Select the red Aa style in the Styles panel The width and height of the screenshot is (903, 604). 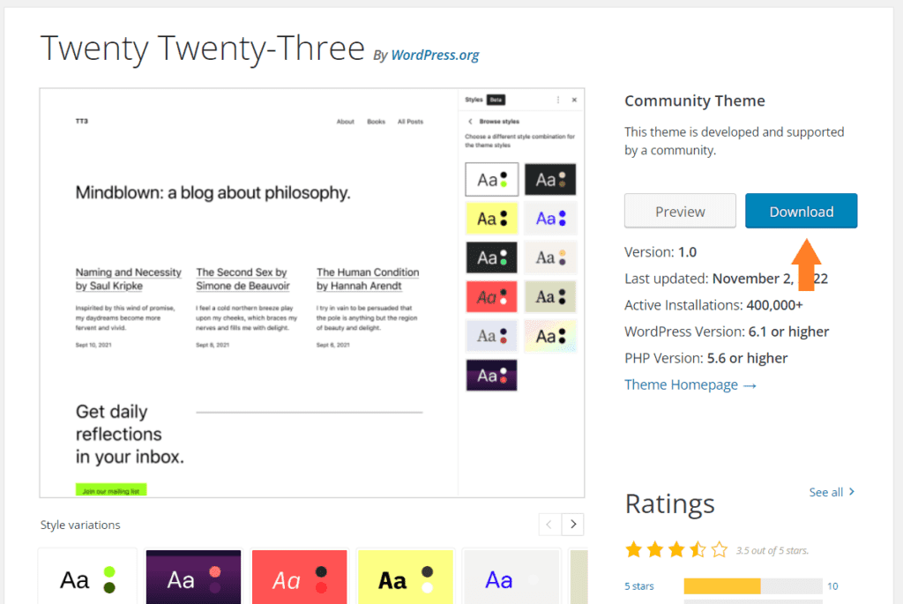pyautogui.click(x=492, y=296)
